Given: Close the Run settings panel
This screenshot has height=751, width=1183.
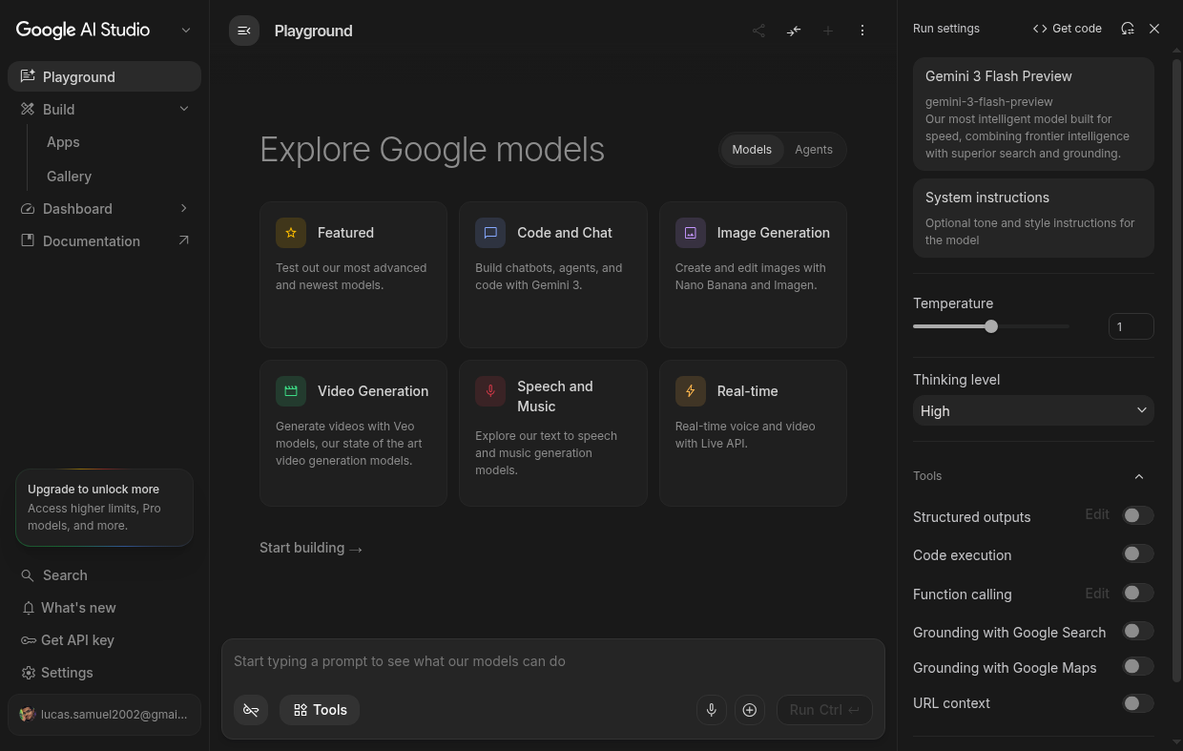Looking at the screenshot, I should click(1154, 29).
